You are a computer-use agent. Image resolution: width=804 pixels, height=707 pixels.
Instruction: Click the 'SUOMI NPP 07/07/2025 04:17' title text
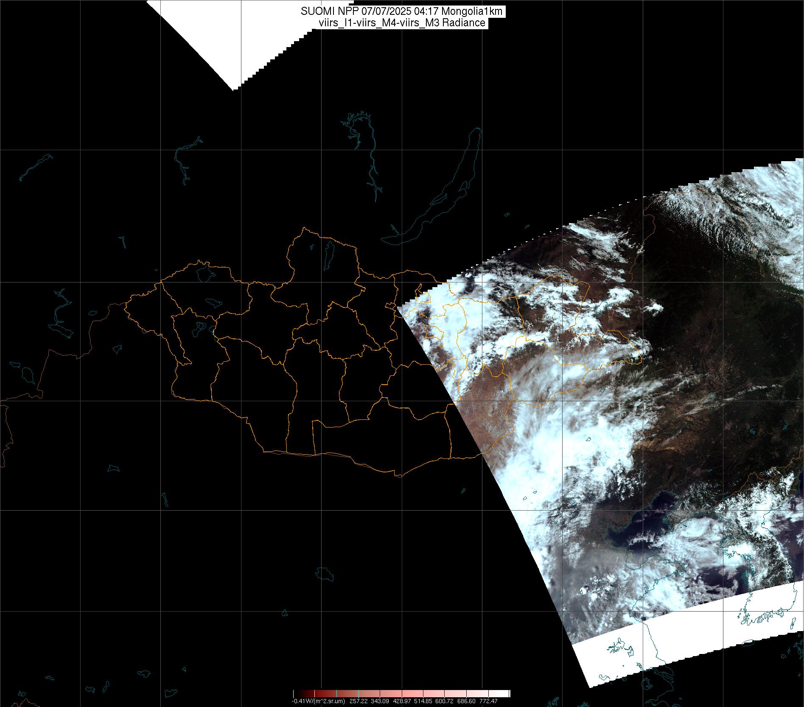pyautogui.click(x=368, y=11)
